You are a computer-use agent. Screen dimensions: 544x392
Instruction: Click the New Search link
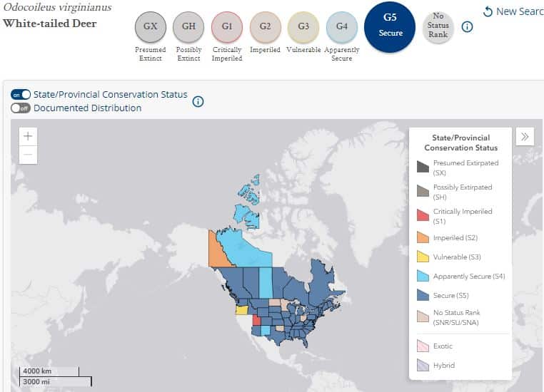point(513,11)
